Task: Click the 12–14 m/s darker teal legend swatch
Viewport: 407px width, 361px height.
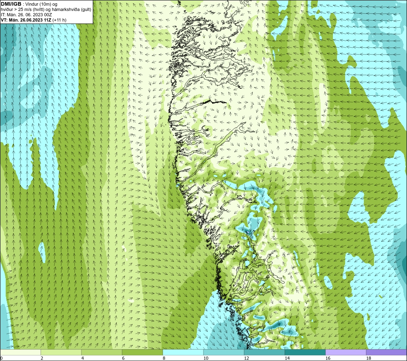Action: coord(264,352)
